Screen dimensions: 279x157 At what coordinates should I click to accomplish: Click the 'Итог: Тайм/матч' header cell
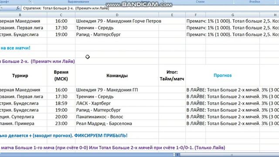[x=172, y=75]
